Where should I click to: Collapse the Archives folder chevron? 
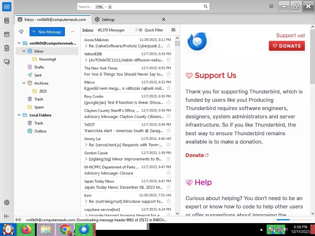(24, 83)
